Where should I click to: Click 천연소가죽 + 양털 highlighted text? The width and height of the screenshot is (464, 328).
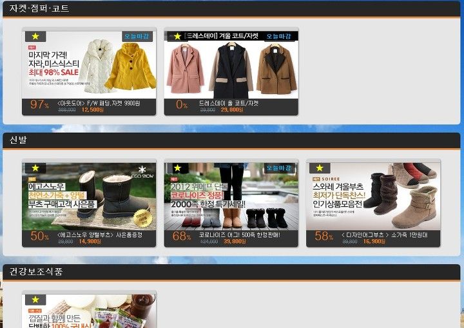(57, 195)
